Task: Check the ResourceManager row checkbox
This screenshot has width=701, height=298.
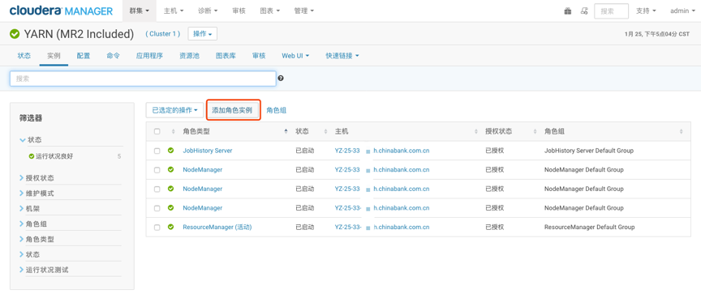Action: coord(157,227)
